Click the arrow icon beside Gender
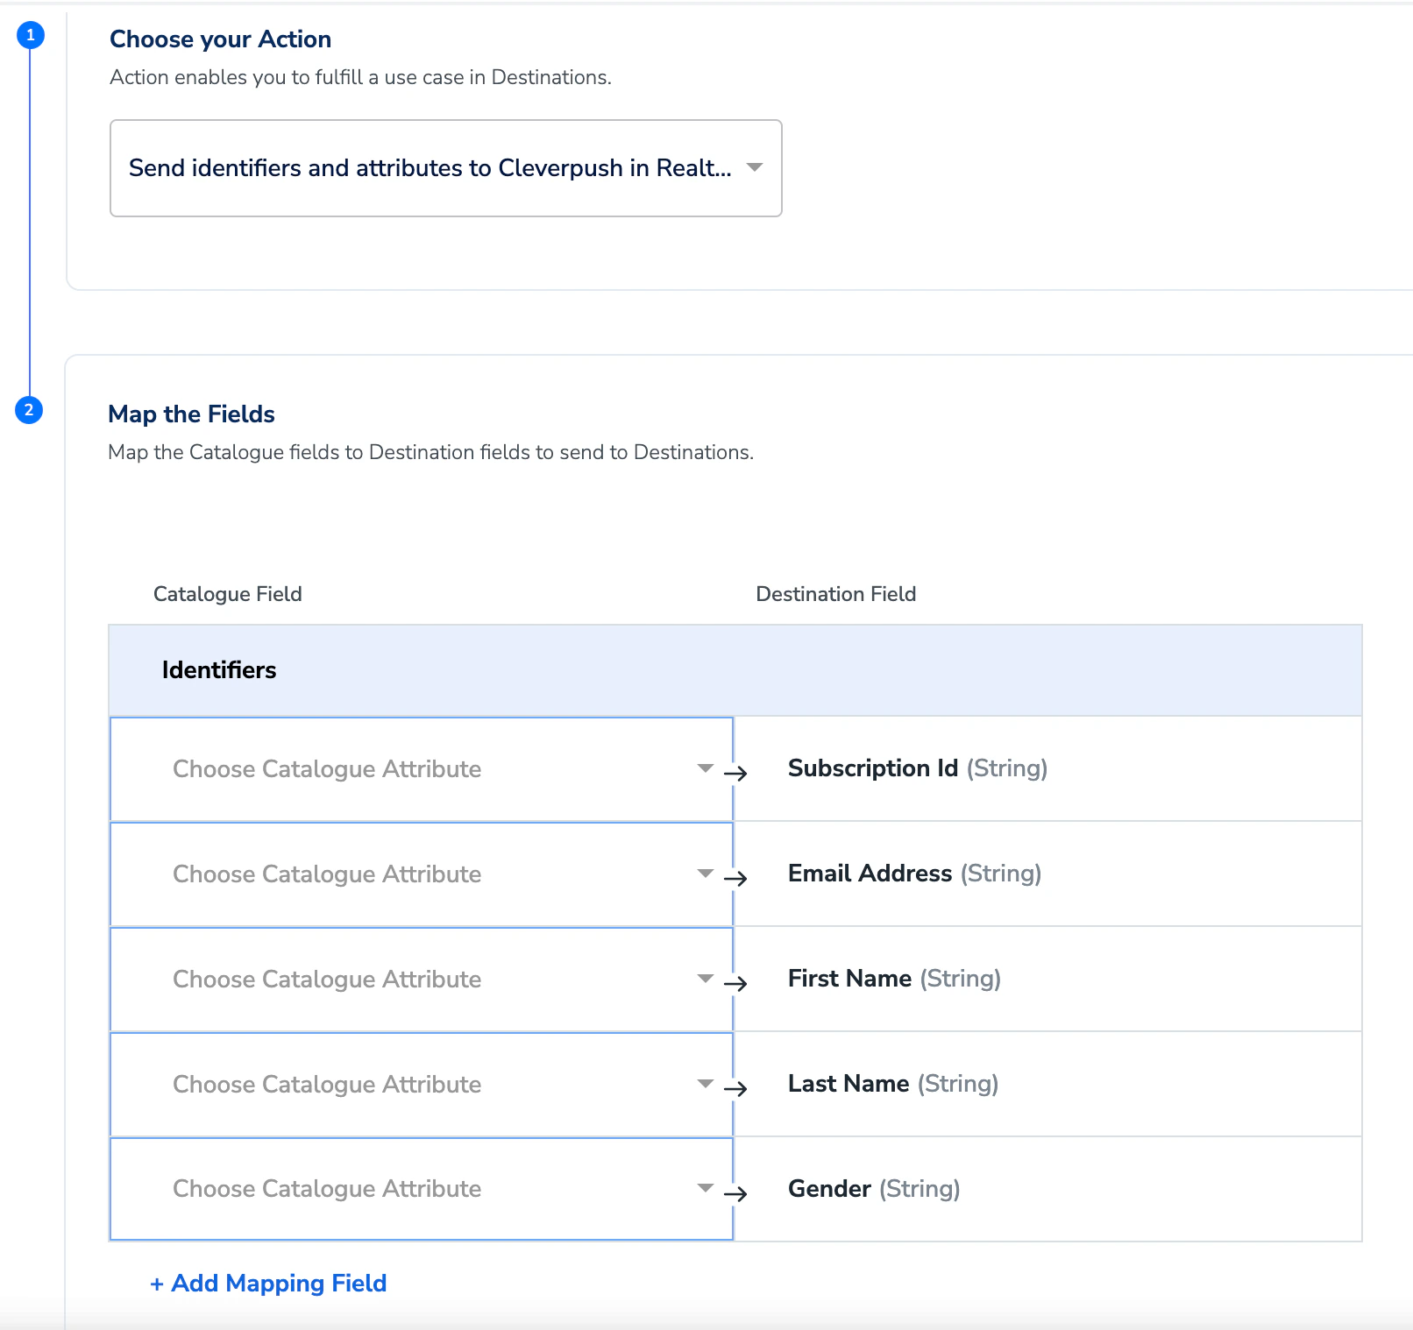Screen dimensions: 1413x1330 (735, 1194)
